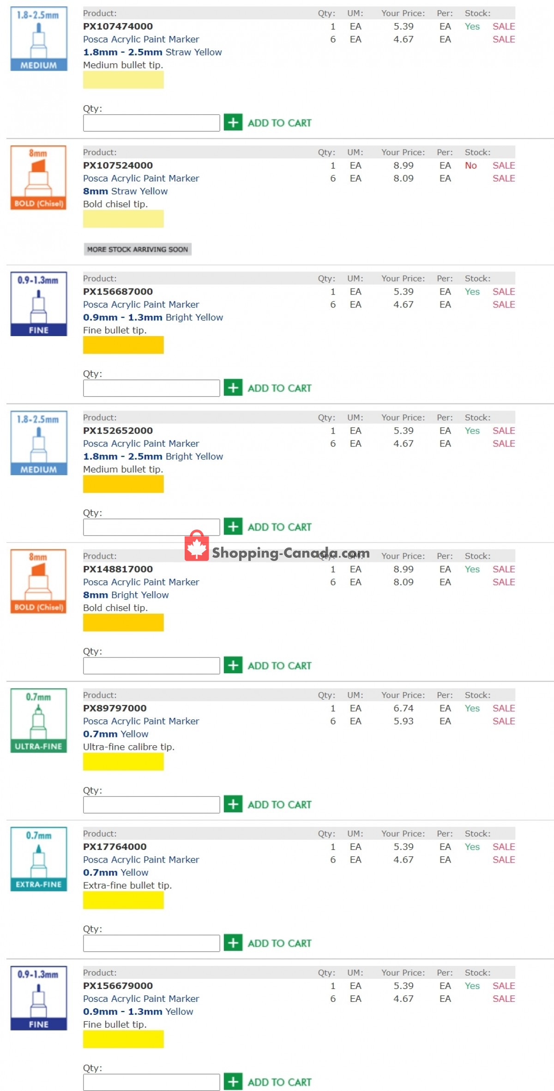The height and width of the screenshot is (1091, 554).
Task: Click the Bold Chisel icon for PX107524000
Action: click(39, 178)
